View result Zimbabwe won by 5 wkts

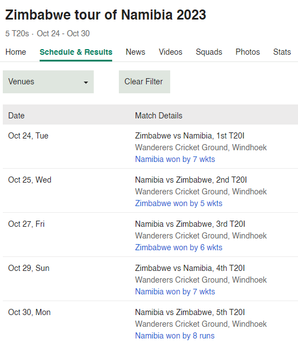click(179, 203)
